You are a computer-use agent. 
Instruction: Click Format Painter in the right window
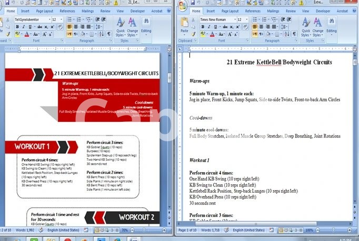click(x=193, y=34)
